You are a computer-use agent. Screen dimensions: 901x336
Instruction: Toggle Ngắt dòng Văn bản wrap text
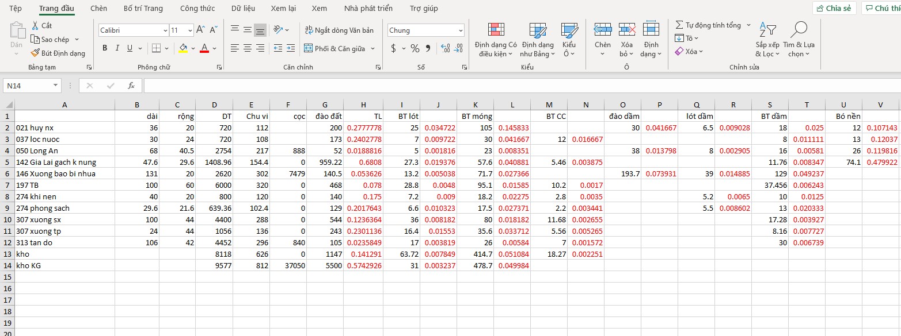(339, 30)
